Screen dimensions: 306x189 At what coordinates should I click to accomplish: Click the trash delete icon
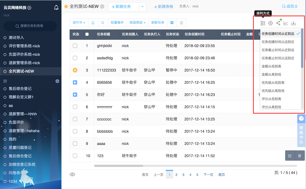click(x=299, y=156)
